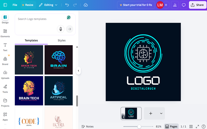Enter fullscreen present mode
The height and width of the screenshot is (129, 207).
(197, 126)
